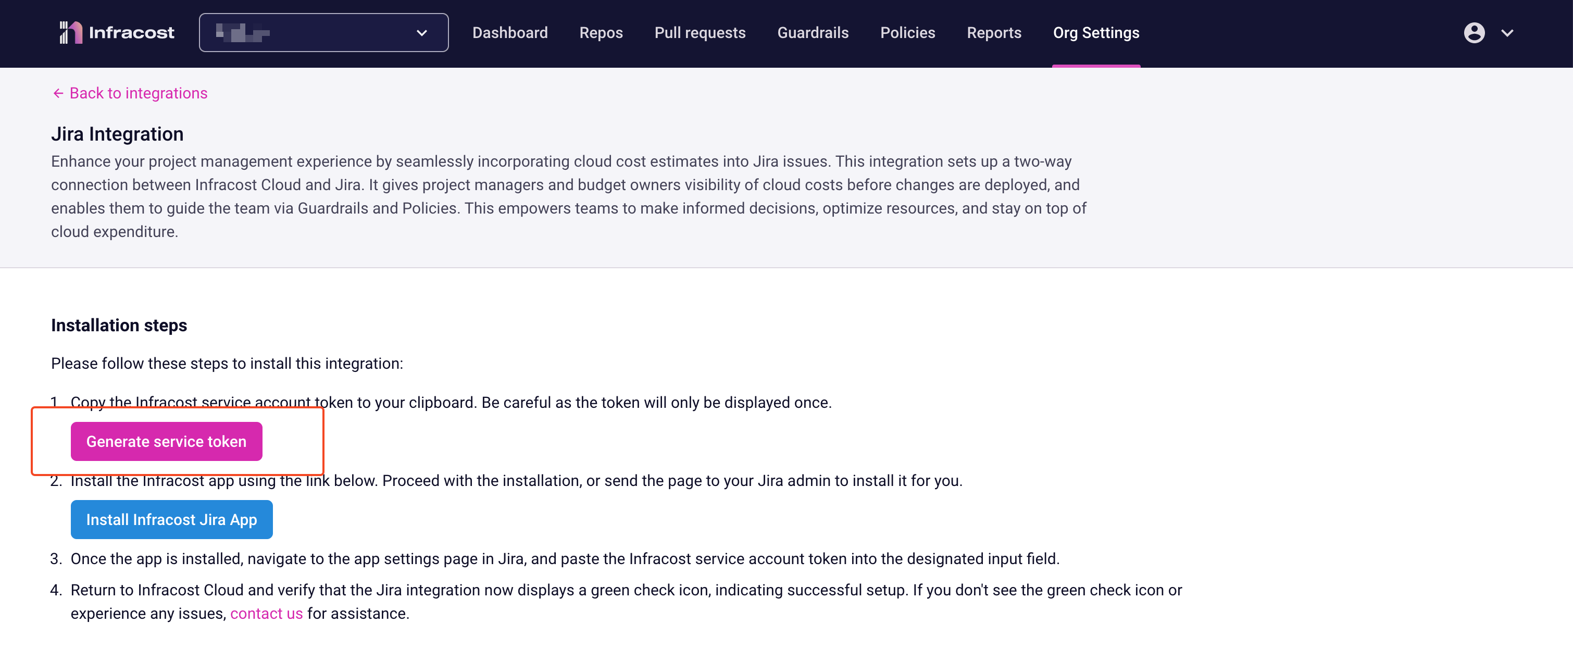Click the Jira Integration heading
Image resolution: width=1573 pixels, height=649 pixels.
point(117,134)
